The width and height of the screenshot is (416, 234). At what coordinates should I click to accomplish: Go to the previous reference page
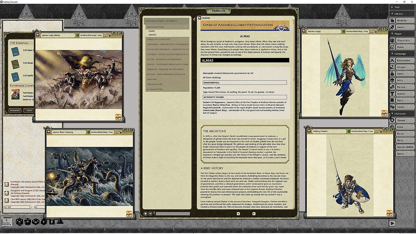pyautogui.click(x=238, y=214)
